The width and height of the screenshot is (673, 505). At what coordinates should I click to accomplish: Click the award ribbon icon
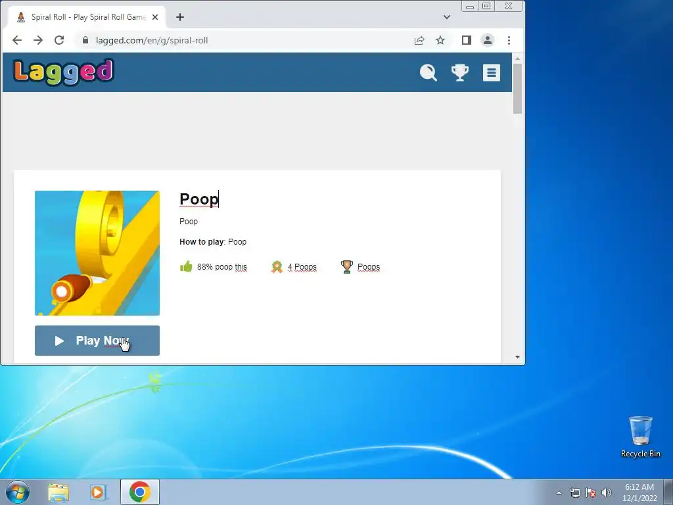[x=277, y=267]
